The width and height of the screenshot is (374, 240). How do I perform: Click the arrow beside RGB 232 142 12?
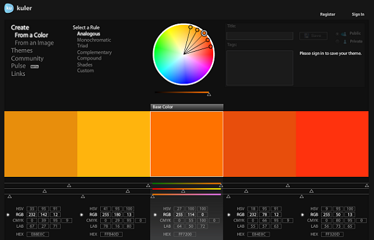point(8,214)
